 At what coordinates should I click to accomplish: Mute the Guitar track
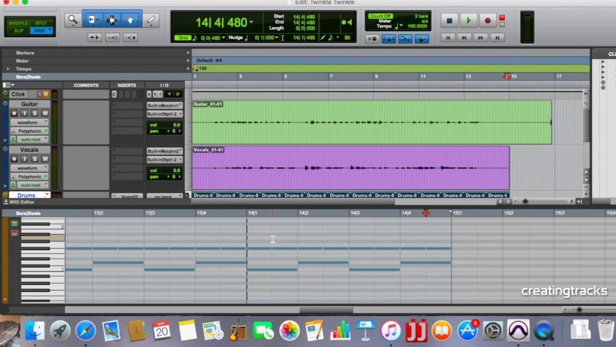(x=45, y=113)
